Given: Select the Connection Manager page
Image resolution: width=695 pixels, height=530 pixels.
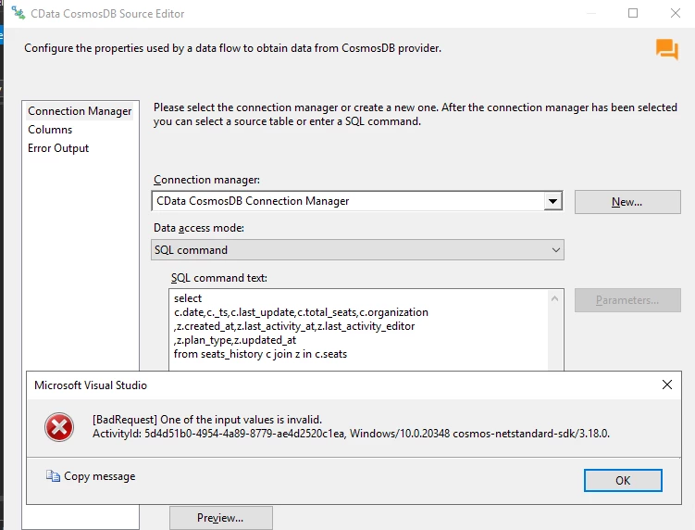Looking at the screenshot, I should [x=80, y=111].
